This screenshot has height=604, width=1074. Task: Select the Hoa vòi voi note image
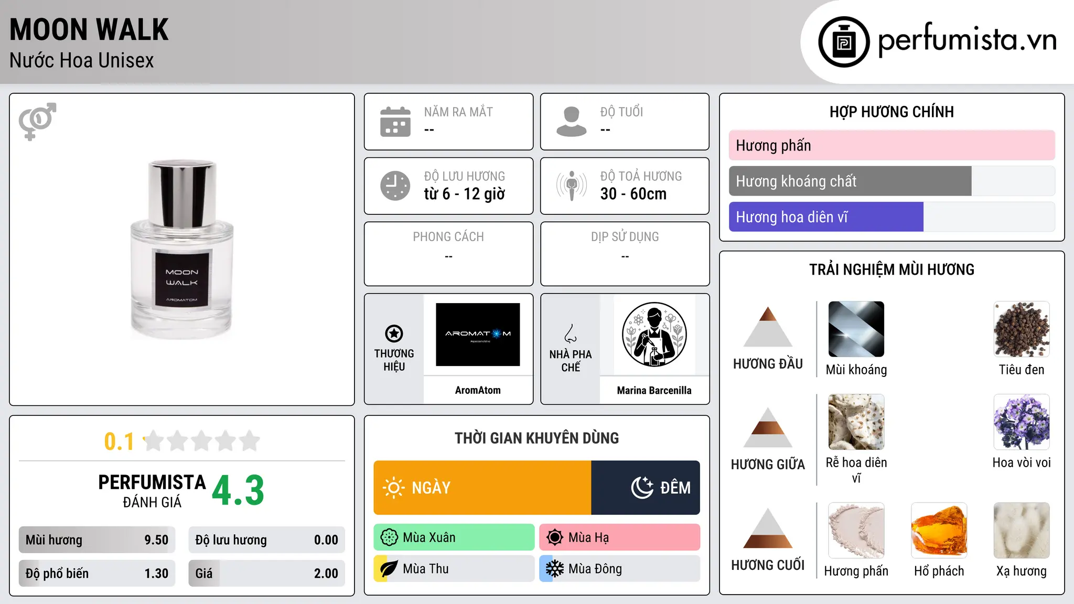(1022, 422)
